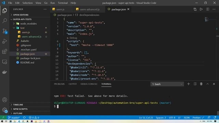Open .mocharc.yaml file in explorer
The height and width of the screenshot is (123, 219).
tap(28, 50)
